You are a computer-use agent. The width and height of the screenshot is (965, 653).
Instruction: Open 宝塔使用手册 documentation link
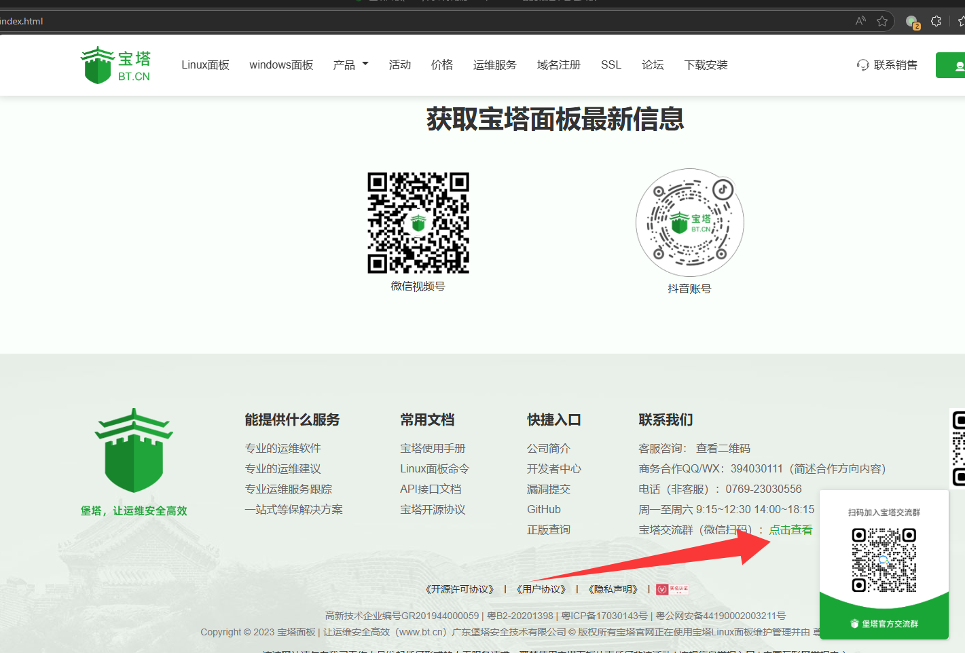[433, 449]
